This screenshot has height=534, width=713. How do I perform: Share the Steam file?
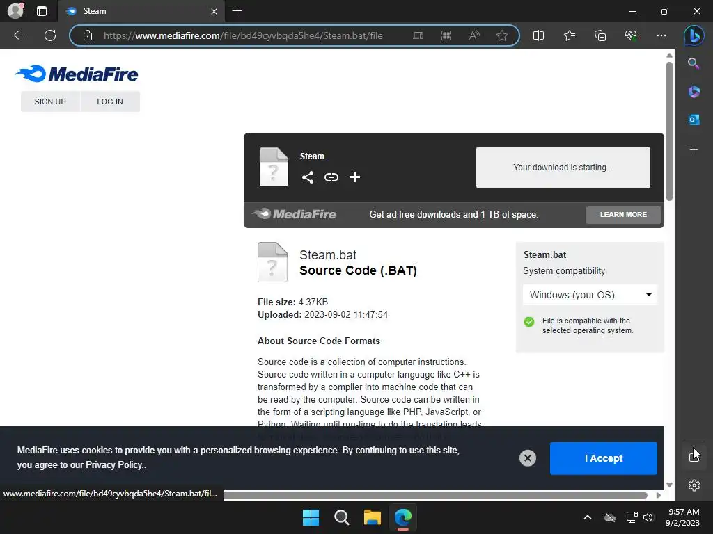308,177
